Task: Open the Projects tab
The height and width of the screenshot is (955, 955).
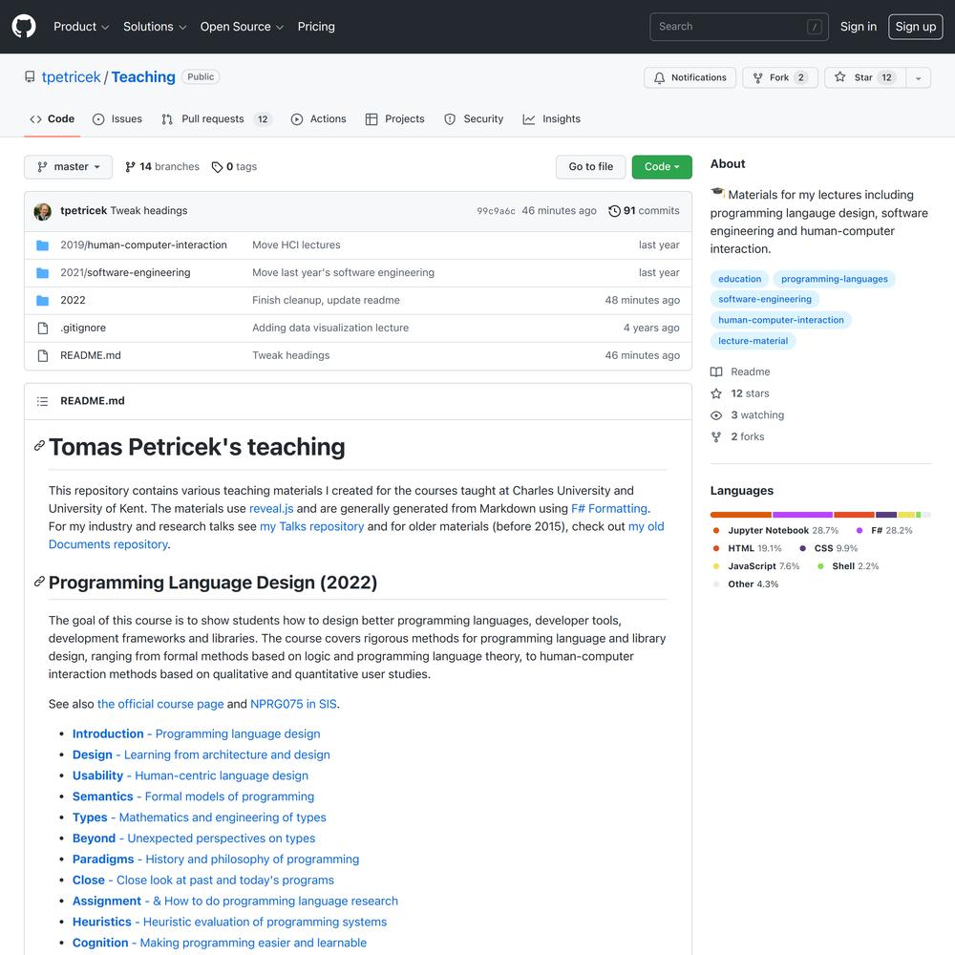Action: 394,119
